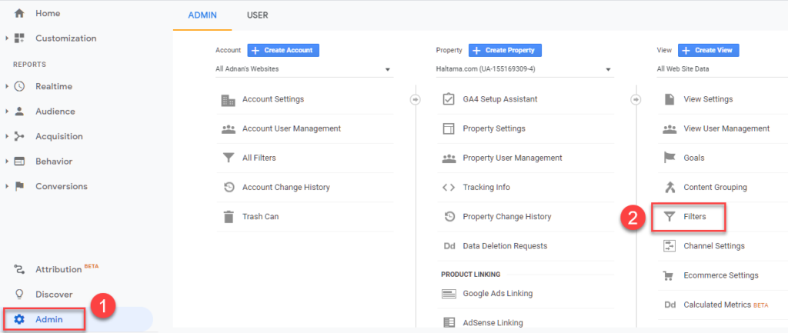788x333 pixels.
Task: Click the Trash Can bin icon
Action: (228, 216)
